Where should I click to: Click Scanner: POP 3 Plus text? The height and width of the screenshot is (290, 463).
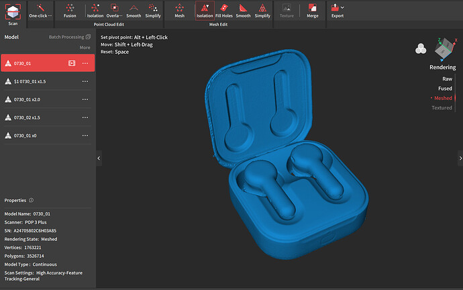click(x=25, y=222)
